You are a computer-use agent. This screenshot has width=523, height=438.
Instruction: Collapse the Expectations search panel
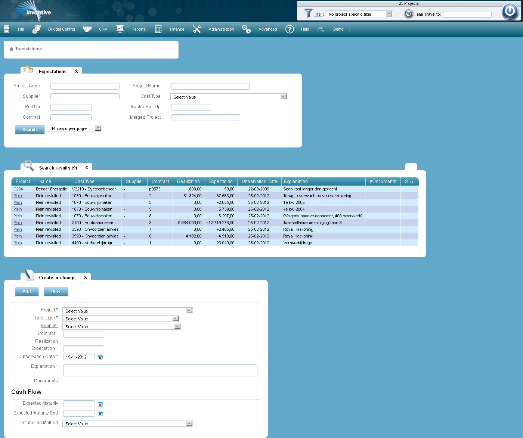point(76,71)
